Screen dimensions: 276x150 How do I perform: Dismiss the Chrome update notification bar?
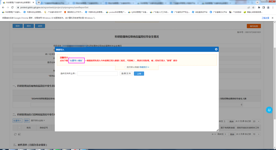pos(272,18)
